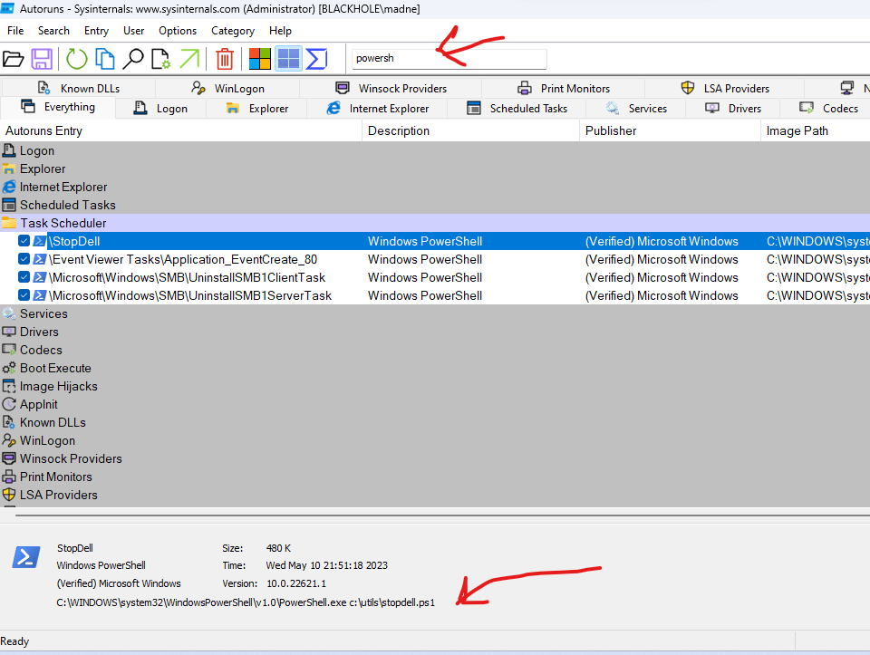Viewport: 870px width, 655px height.
Task: Switch to the Print Monitors tab
Action: (x=563, y=88)
